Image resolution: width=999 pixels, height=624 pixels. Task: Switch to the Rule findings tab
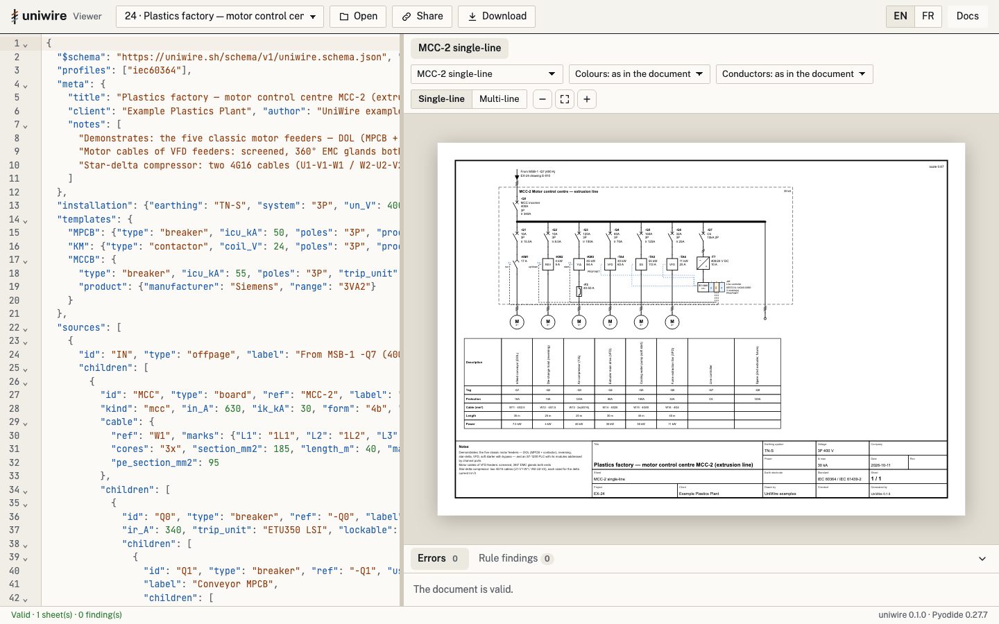click(515, 558)
